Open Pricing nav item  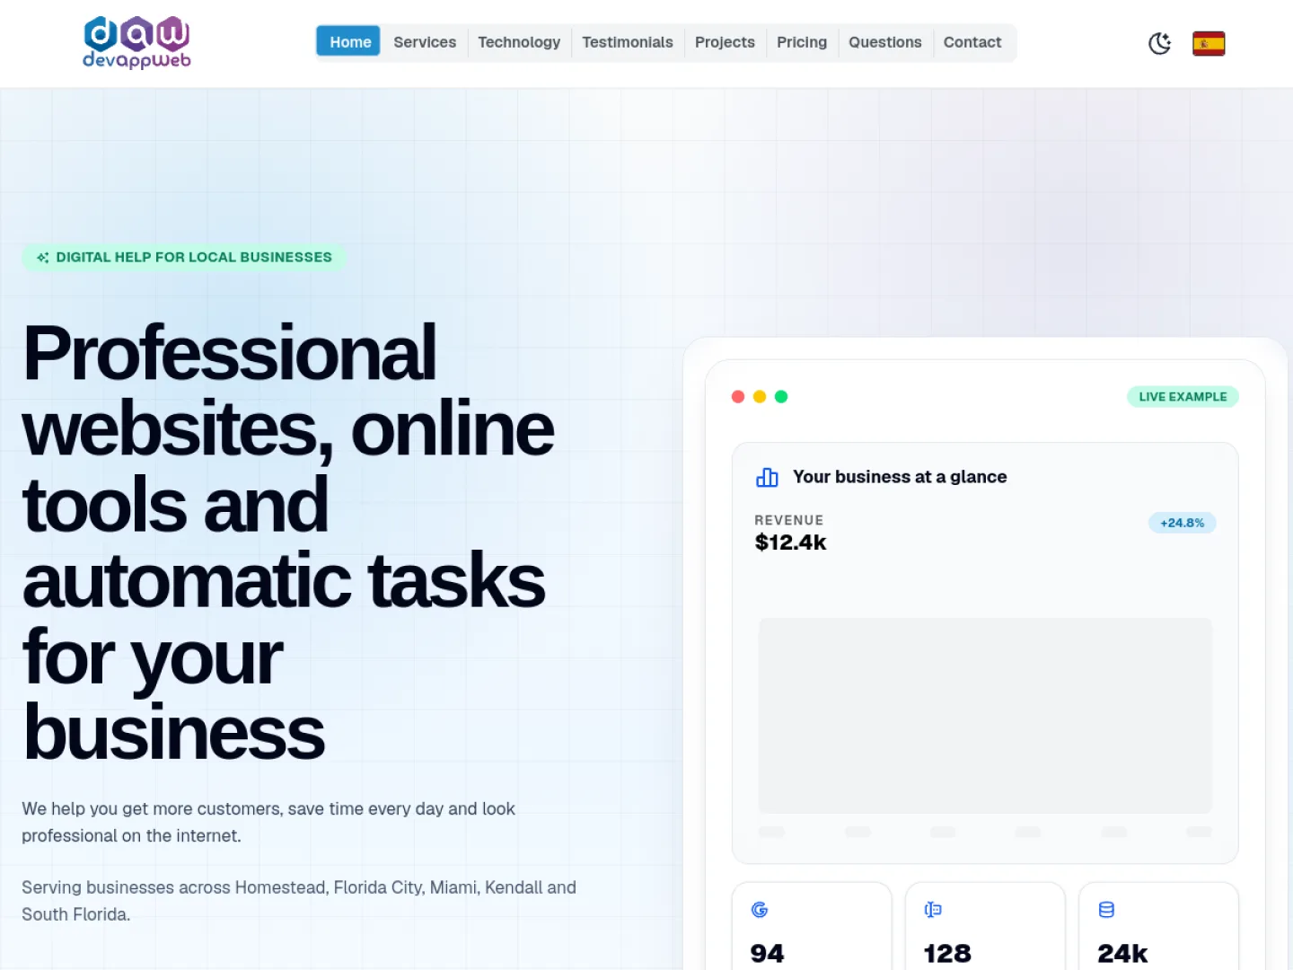point(802,42)
